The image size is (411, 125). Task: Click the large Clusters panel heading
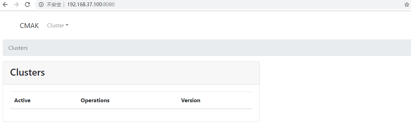[x=27, y=73]
